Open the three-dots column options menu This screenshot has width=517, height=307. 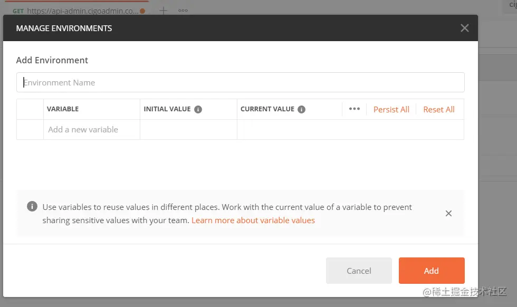355,109
